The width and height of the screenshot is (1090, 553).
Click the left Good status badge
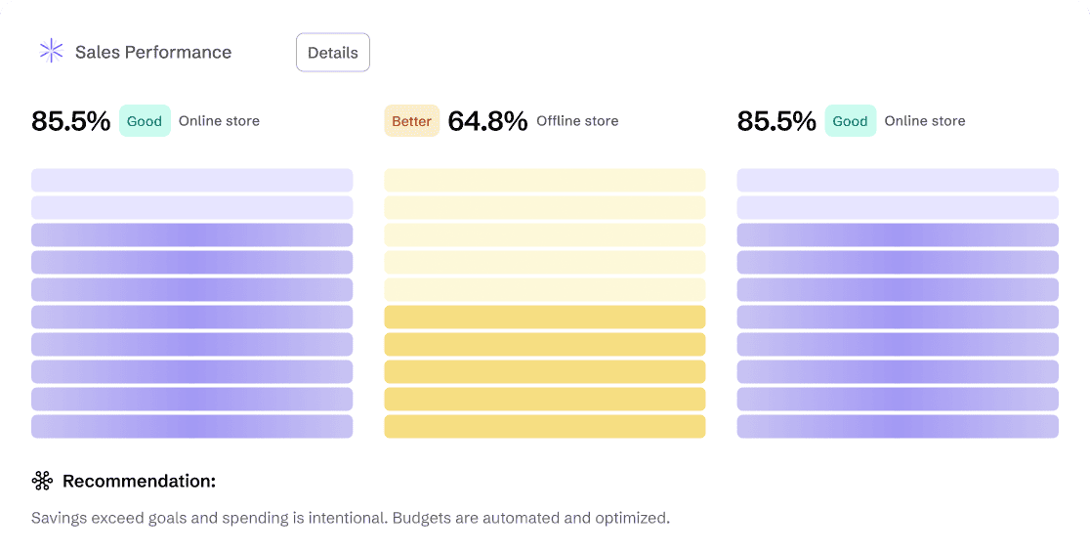pos(145,121)
